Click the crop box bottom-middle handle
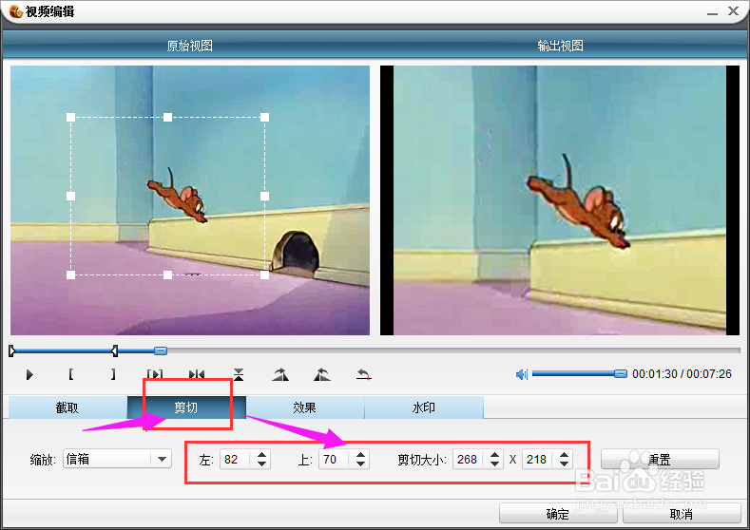 click(168, 274)
